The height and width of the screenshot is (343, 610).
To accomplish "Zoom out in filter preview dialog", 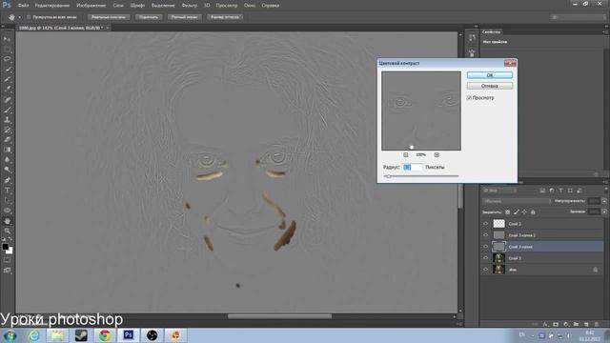I will [406, 154].
